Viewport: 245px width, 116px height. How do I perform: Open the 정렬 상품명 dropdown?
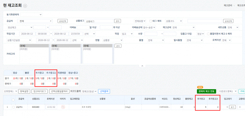[113, 40]
